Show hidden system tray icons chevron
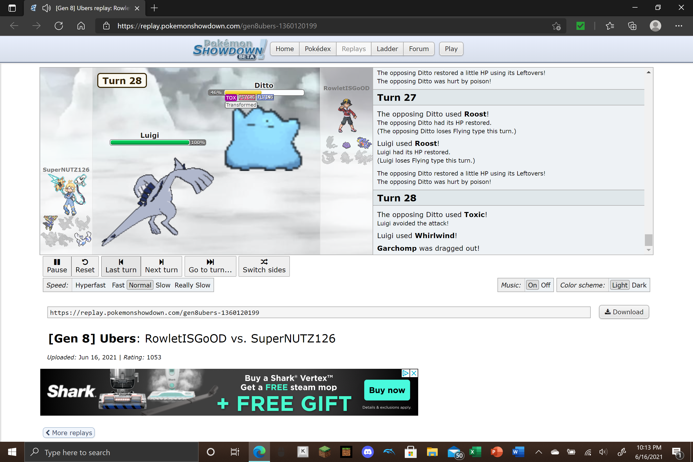693x462 pixels. 538,452
